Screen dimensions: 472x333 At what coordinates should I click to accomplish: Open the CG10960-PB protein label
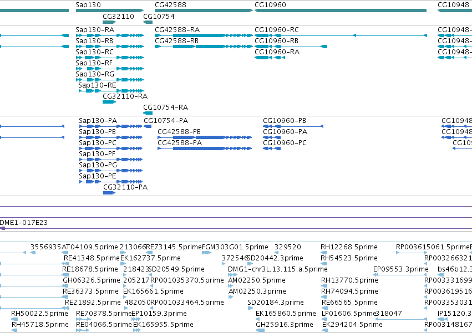click(285, 121)
